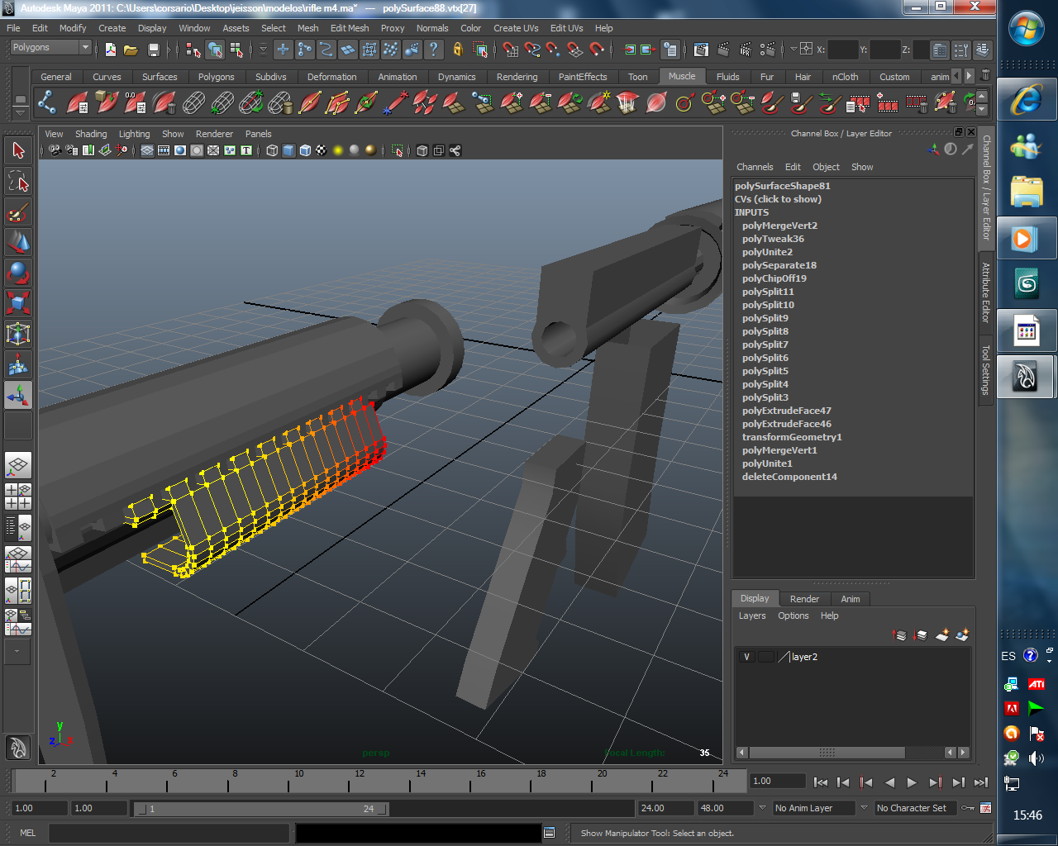Open the Script Editor icon
The image size is (1058, 846).
[549, 833]
